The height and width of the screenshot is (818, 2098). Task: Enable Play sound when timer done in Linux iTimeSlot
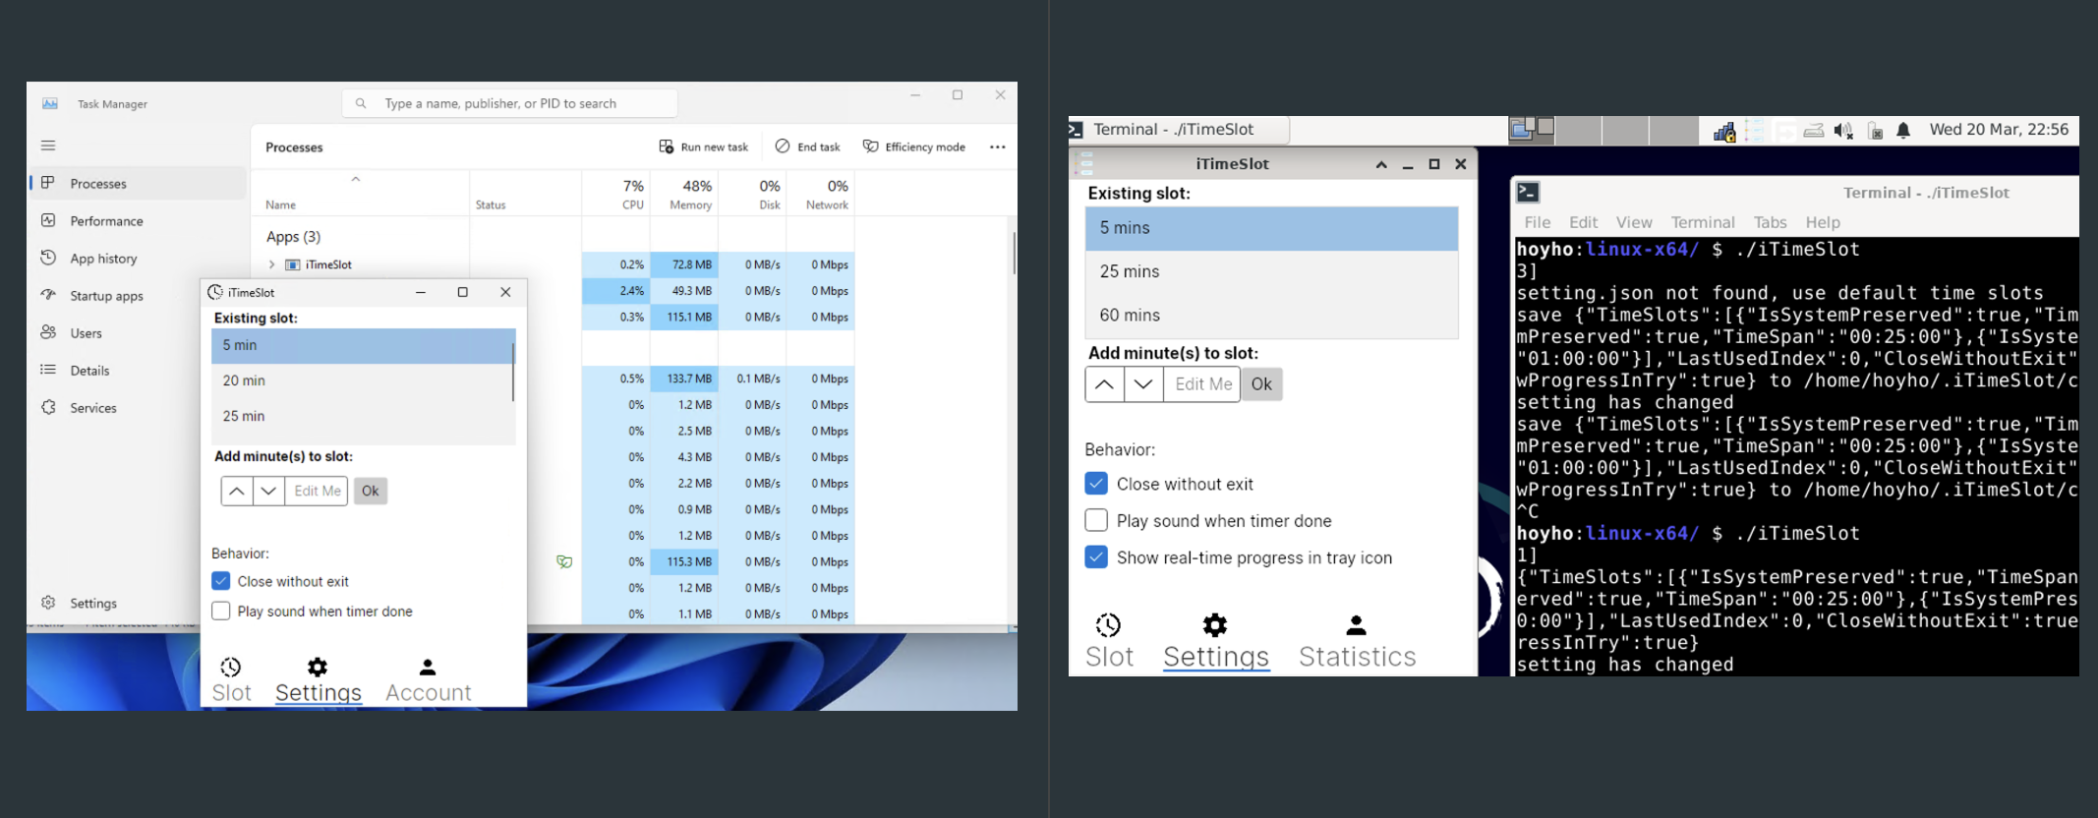[x=1096, y=520]
